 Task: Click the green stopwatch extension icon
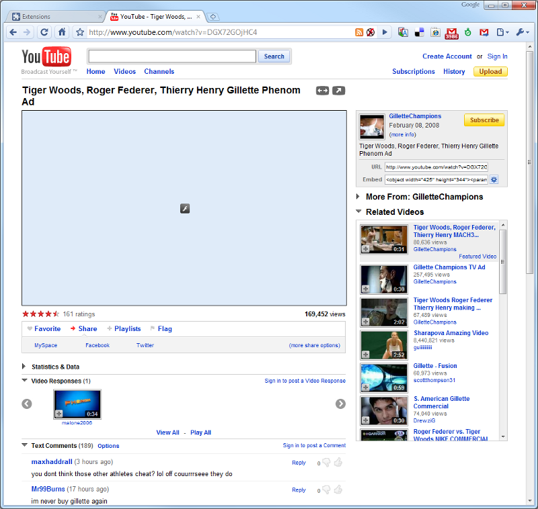tap(467, 32)
